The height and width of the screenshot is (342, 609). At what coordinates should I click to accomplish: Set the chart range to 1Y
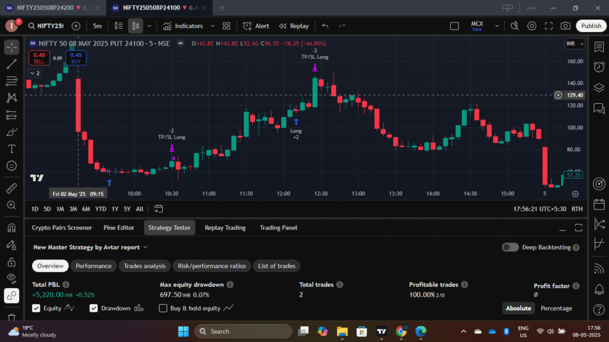point(115,209)
